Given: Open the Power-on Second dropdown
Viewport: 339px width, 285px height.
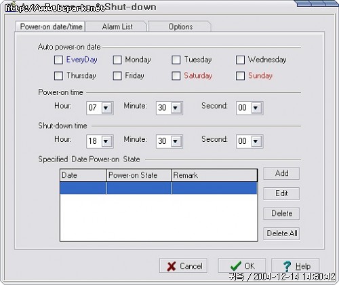Looking at the screenshot, I should tap(256, 108).
